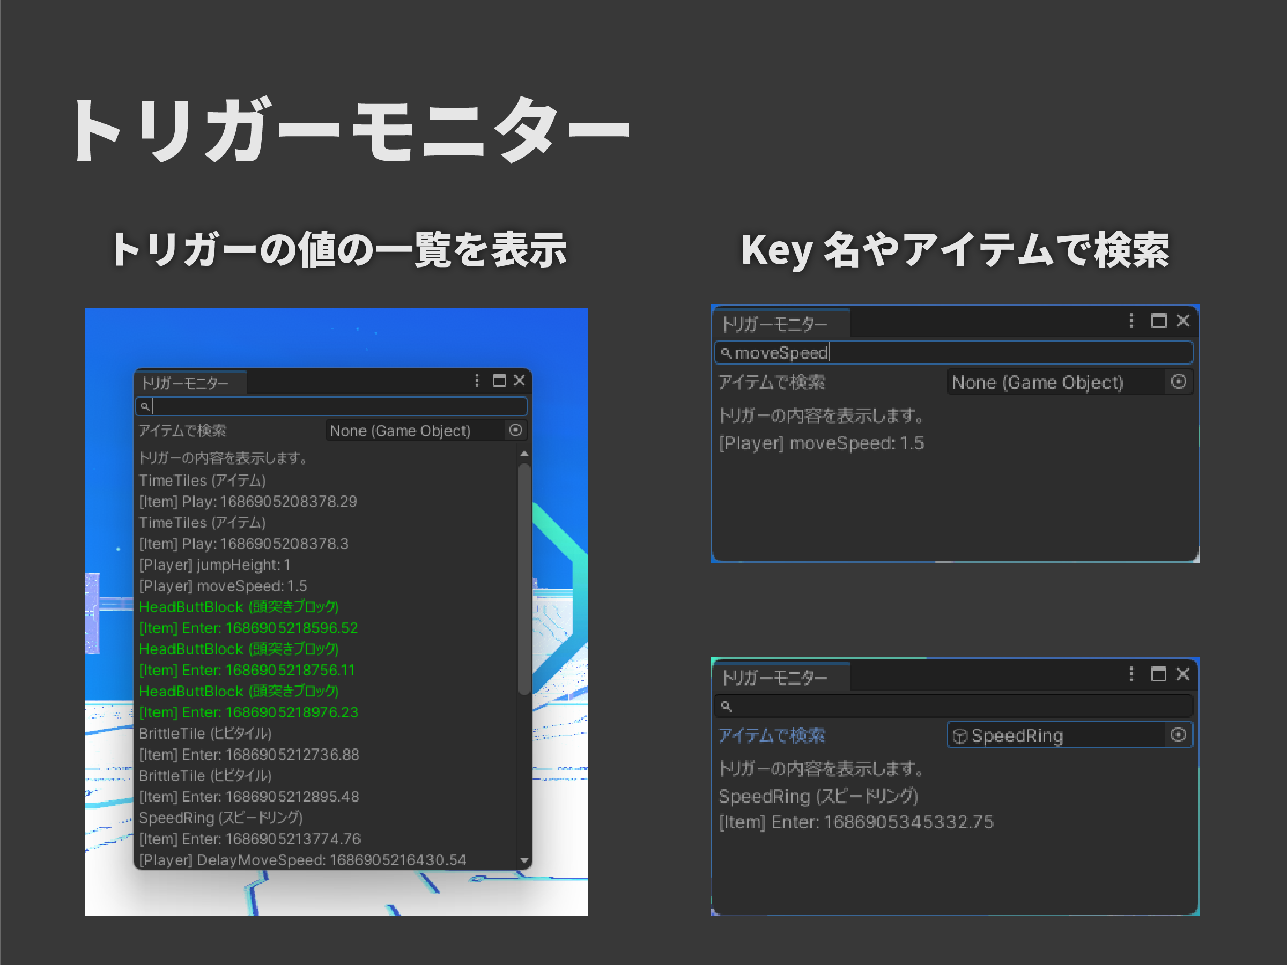This screenshot has width=1287, height=965.
Task: Click object picker in moveSpeed search window
Action: [x=1178, y=382]
